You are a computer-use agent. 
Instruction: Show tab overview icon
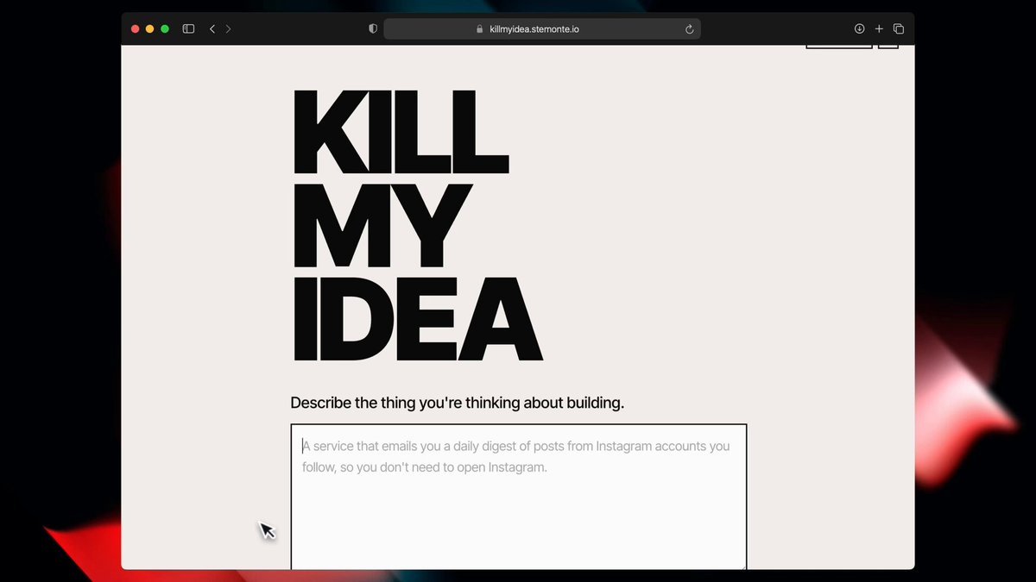point(898,28)
